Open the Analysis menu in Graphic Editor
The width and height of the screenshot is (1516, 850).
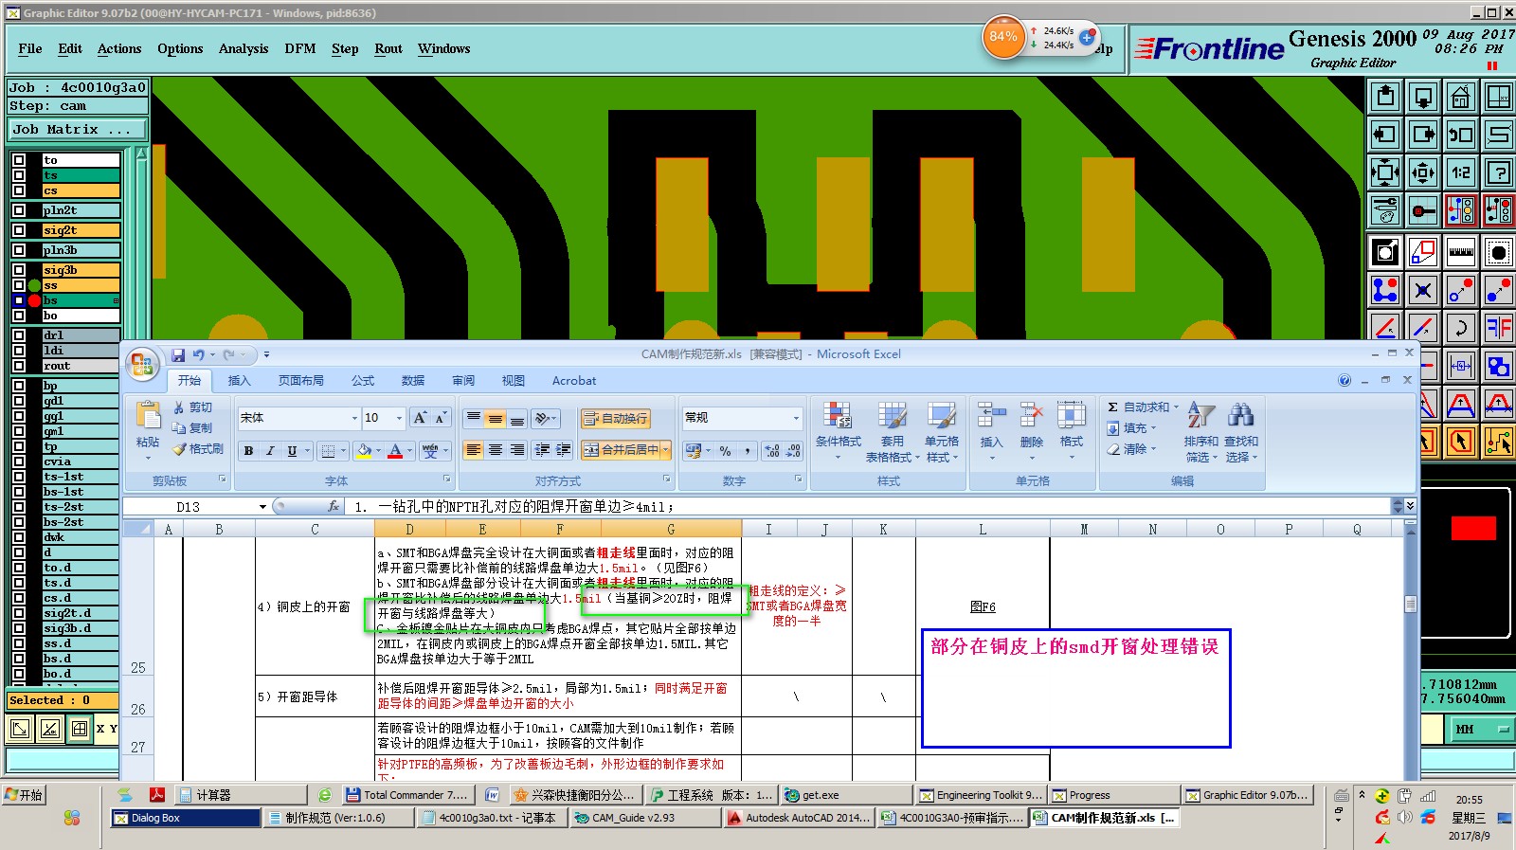pos(244,49)
